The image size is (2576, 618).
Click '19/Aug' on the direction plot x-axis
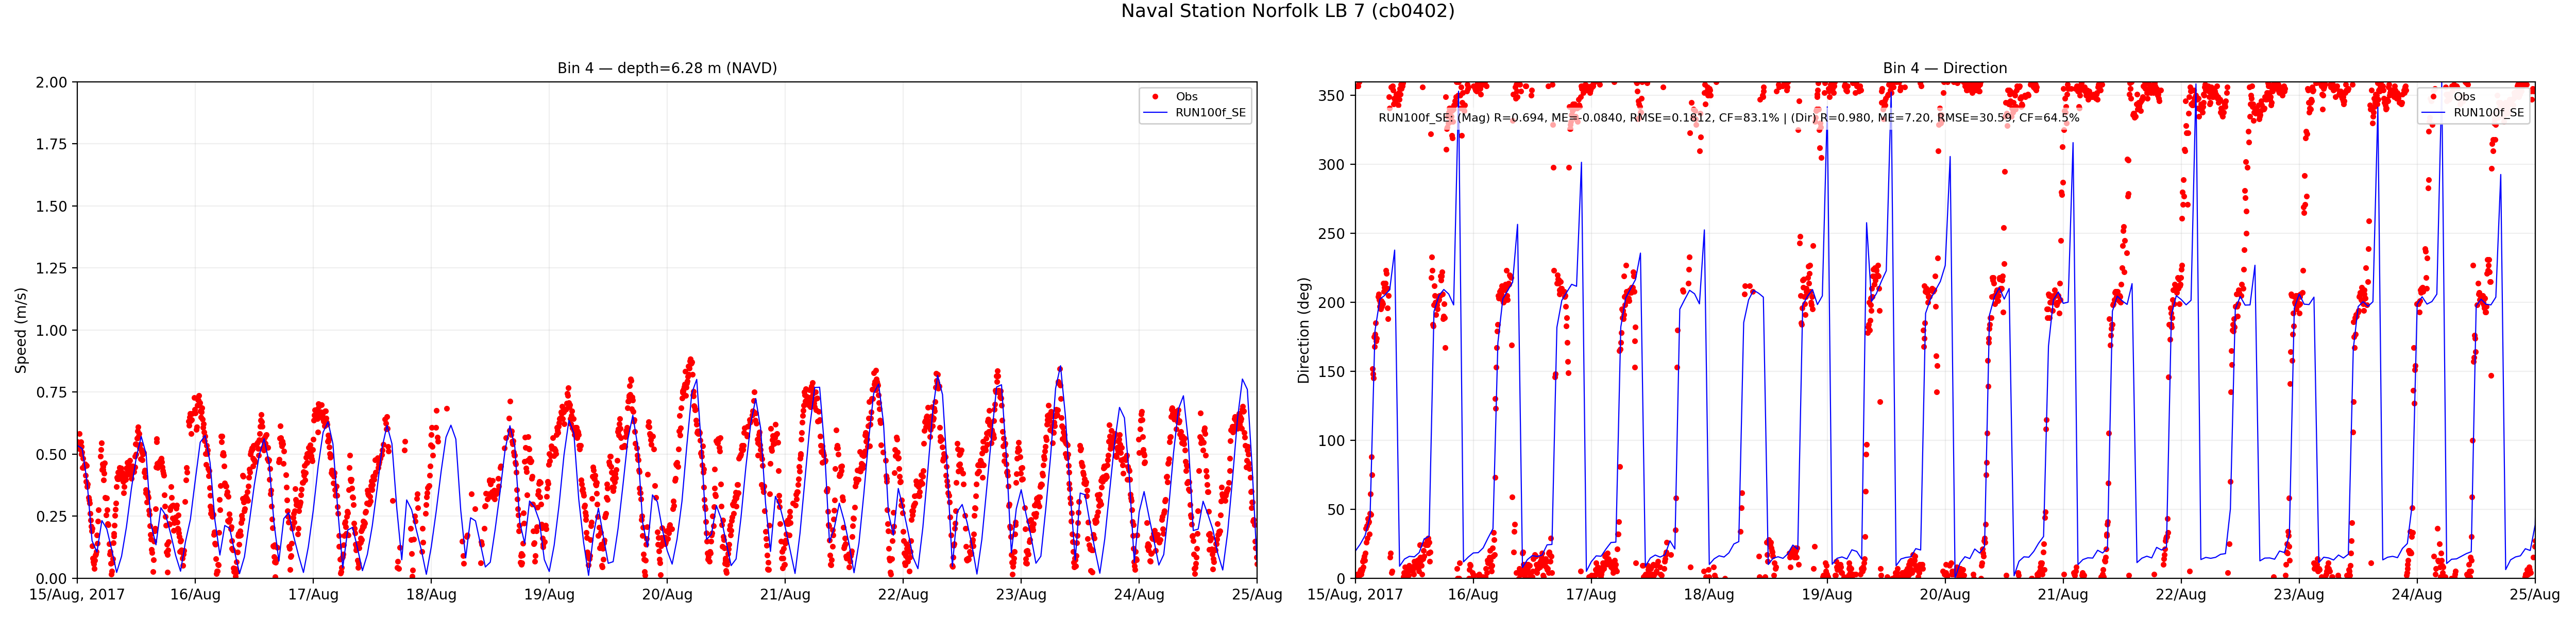1827,595
